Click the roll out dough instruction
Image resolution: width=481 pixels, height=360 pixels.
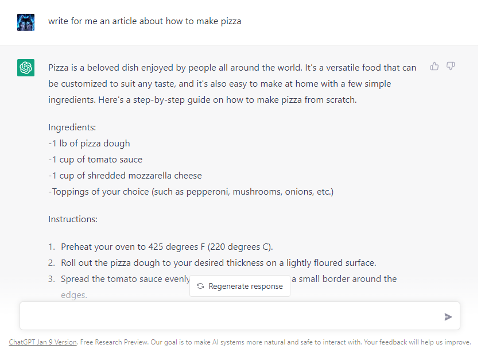(212, 262)
